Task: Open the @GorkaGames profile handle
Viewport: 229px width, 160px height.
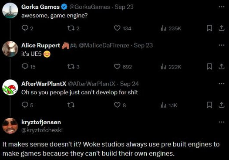Action: pos(90,7)
